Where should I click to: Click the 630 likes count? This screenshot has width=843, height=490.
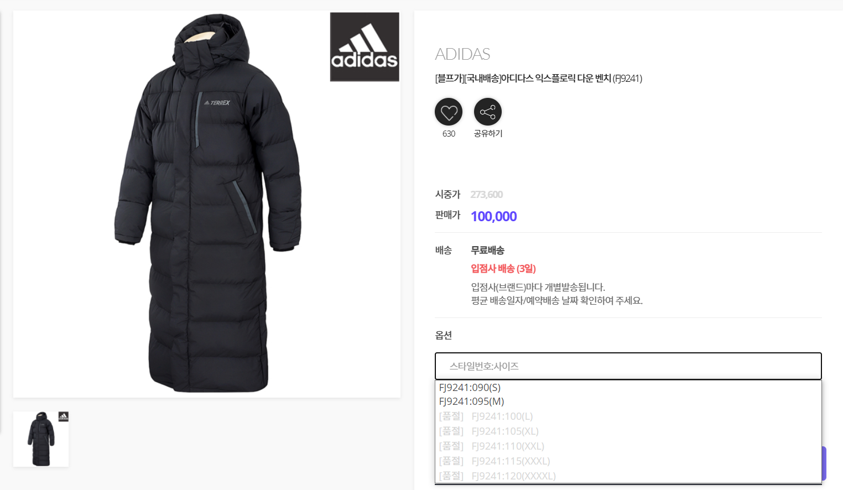[449, 134]
